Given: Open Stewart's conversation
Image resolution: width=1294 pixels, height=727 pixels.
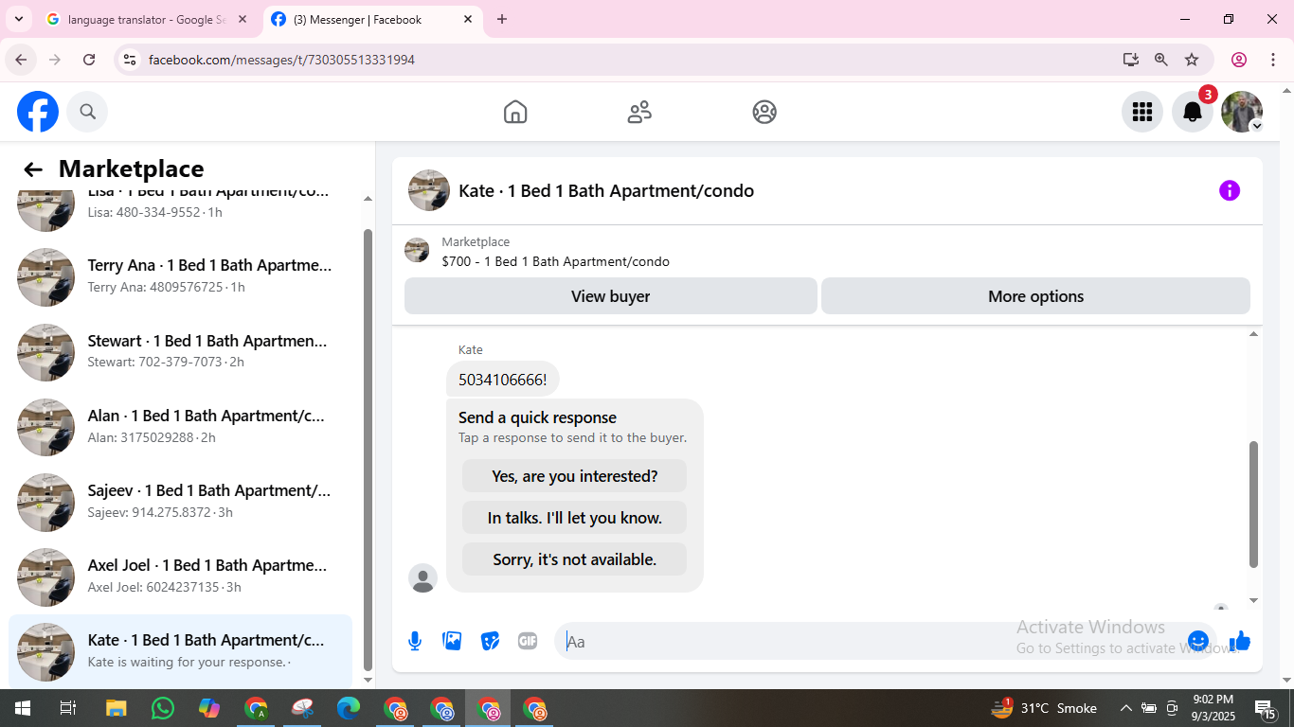Looking at the screenshot, I should (x=180, y=351).
